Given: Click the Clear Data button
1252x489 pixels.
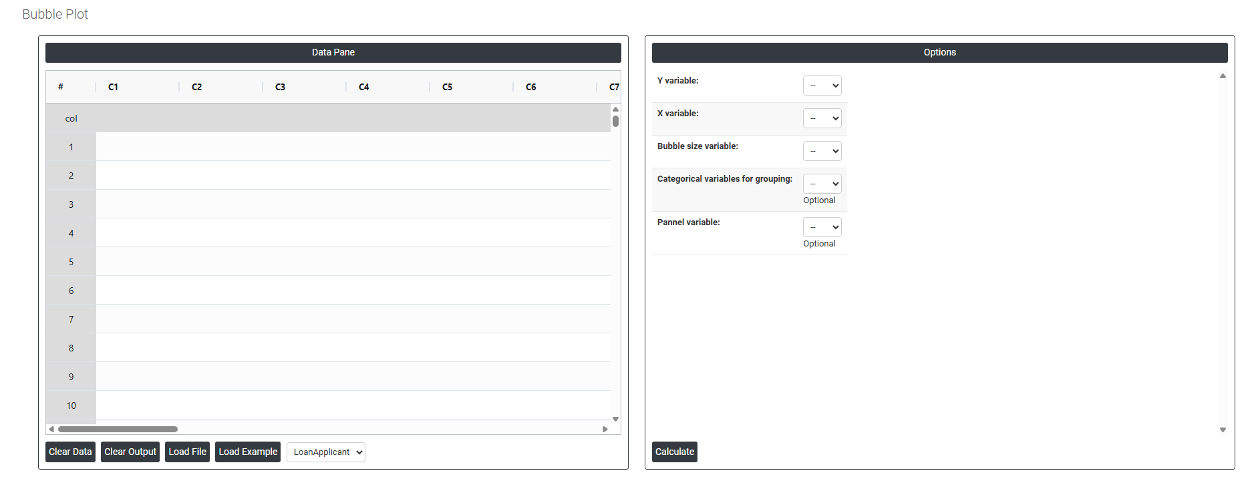Looking at the screenshot, I should tap(70, 452).
